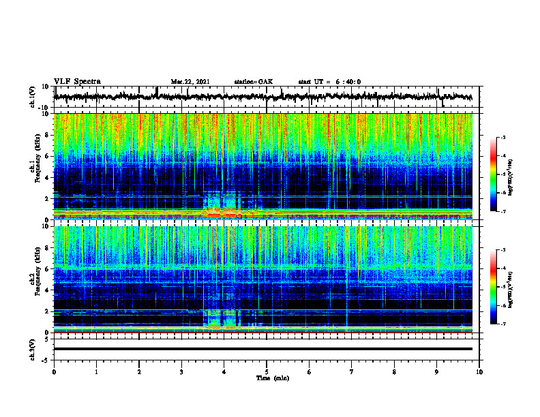
Task: Click time axis tick label "7"
Action: (x=352, y=372)
